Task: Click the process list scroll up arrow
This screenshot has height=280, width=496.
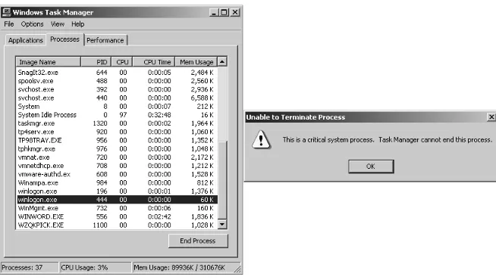Action: [x=222, y=61]
